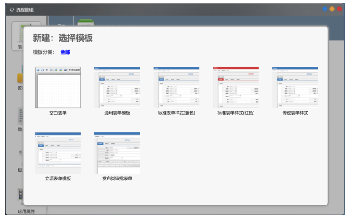352x218 pixels.
Task: Select the 空白表单 blank form thumbnail
Action: pos(58,87)
